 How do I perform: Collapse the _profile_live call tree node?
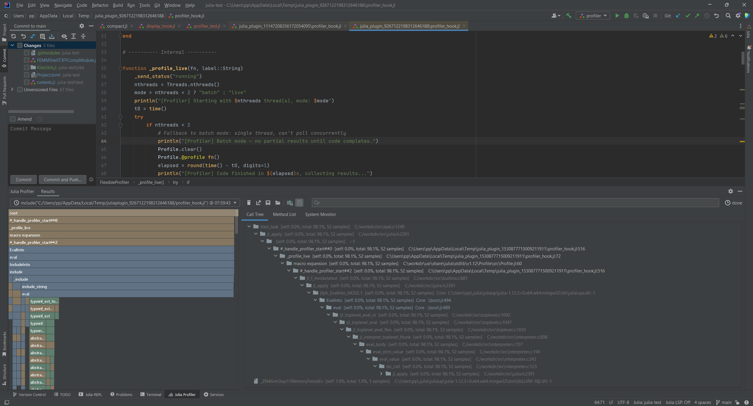(276, 256)
